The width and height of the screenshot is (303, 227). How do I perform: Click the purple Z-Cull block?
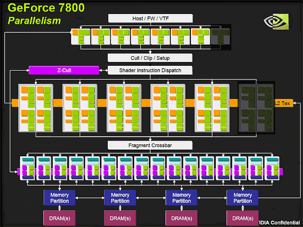click(x=63, y=71)
